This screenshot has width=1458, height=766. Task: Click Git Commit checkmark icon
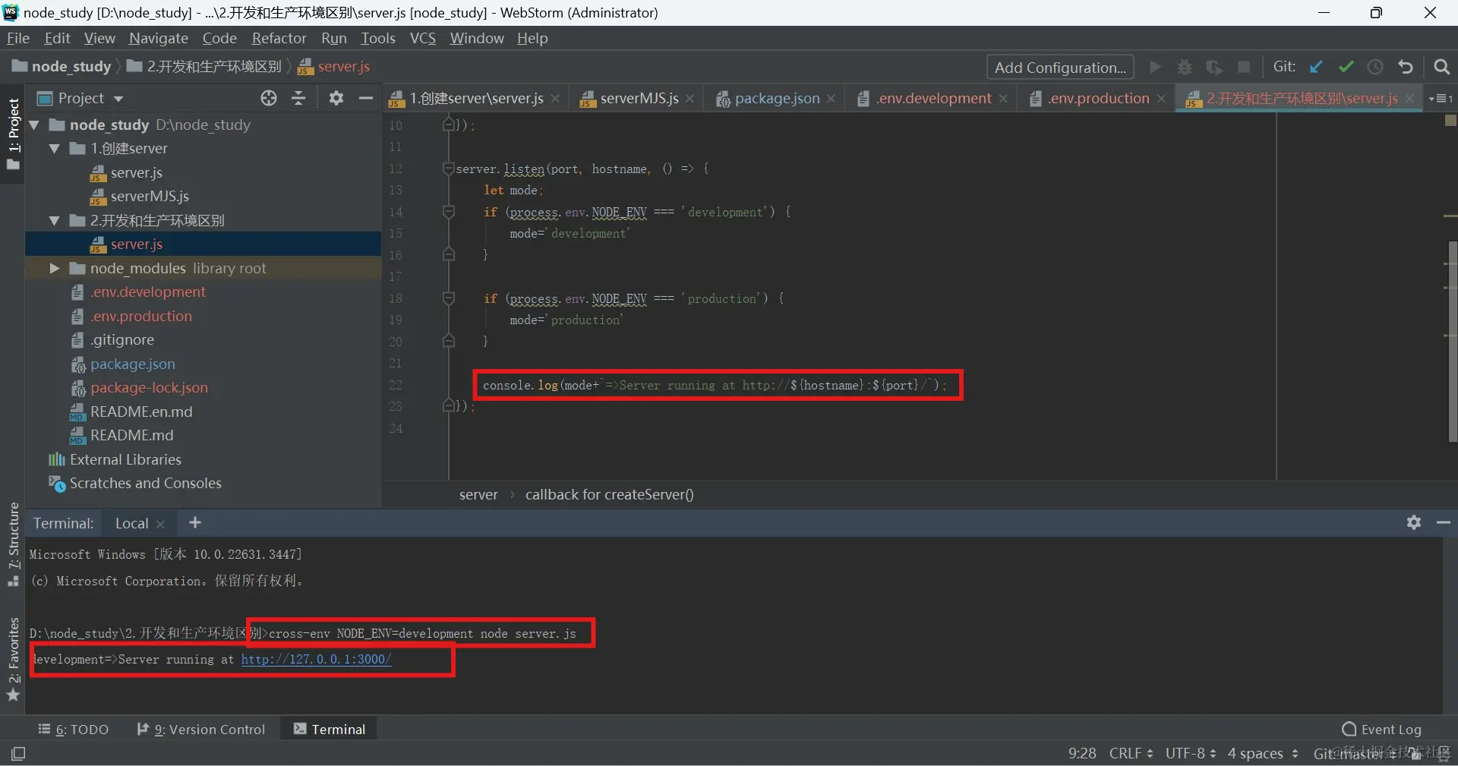pyautogui.click(x=1346, y=67)
